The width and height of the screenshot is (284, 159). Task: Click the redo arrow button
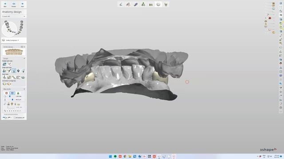pos(9,118)
